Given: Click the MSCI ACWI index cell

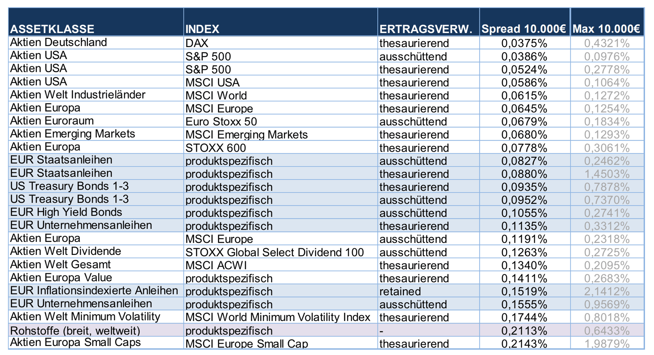Looking at the screenshot, I should coord(216,266).
